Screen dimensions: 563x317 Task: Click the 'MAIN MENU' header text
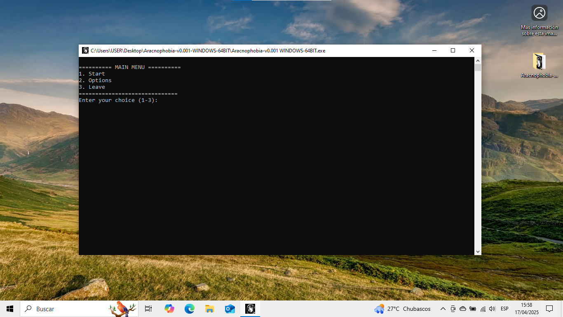[130, 67]
